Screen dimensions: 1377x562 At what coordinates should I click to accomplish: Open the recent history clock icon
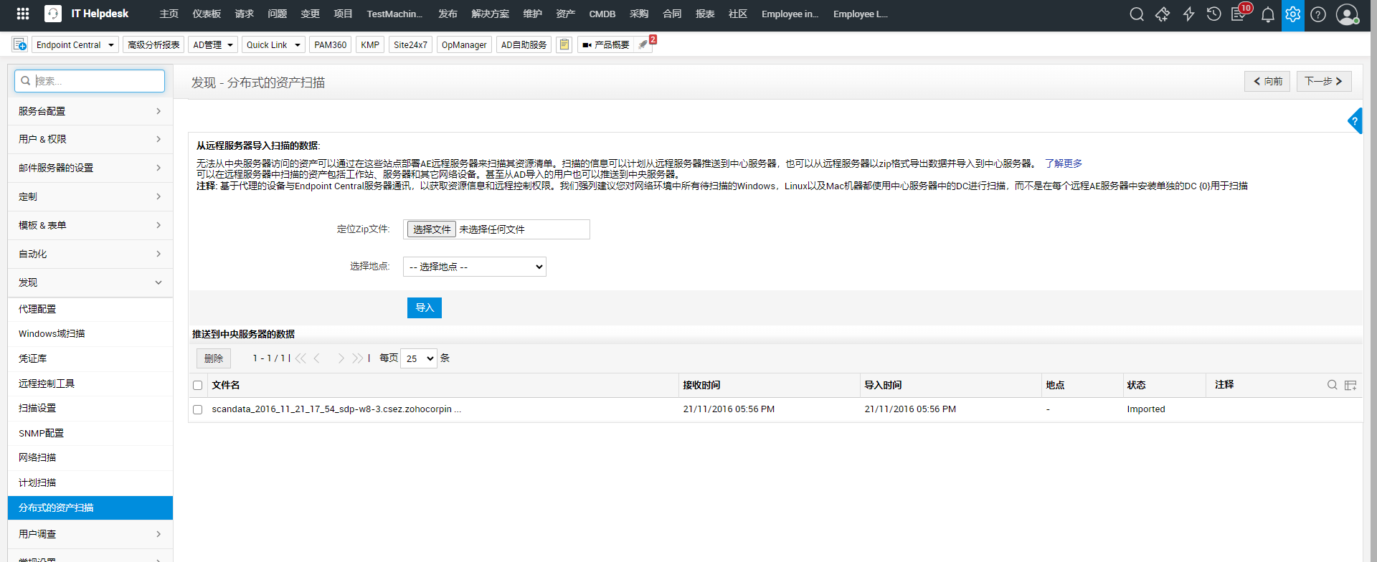(x=1213, y=14)
